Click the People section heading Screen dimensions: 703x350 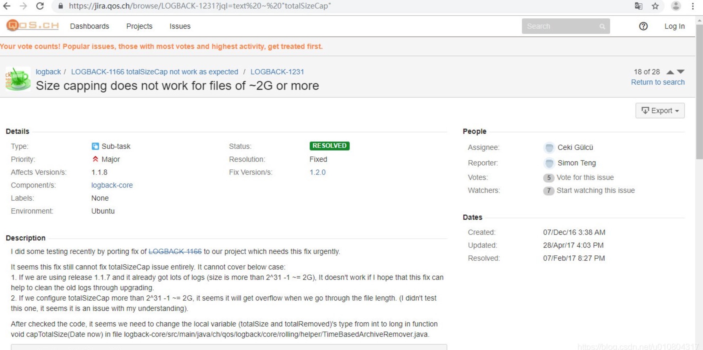pyautogui.click(x=474, y=131)
